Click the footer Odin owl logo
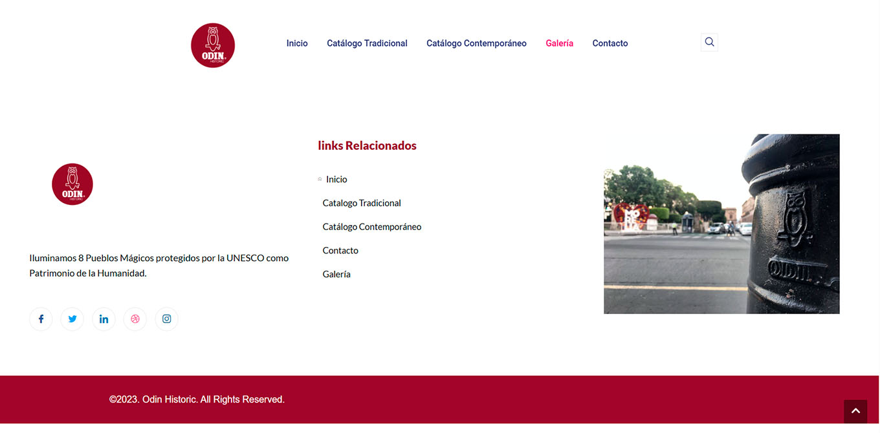This screenshot has width=880, height=433. (72, 184)
